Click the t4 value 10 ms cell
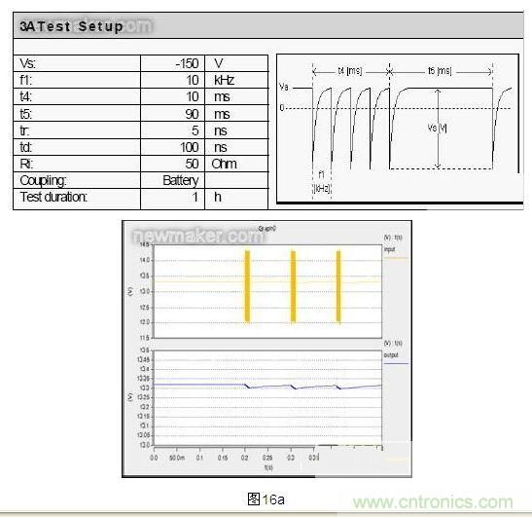The height and width of the screenshot is (517, 532). (x=173, y=96)
